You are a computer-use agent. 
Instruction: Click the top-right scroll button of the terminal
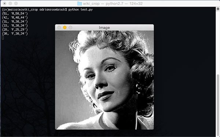coord(218,9)
